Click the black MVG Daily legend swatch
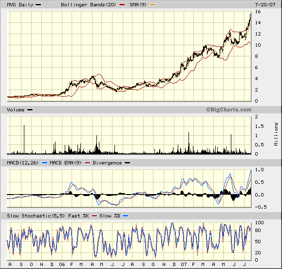 38,5
